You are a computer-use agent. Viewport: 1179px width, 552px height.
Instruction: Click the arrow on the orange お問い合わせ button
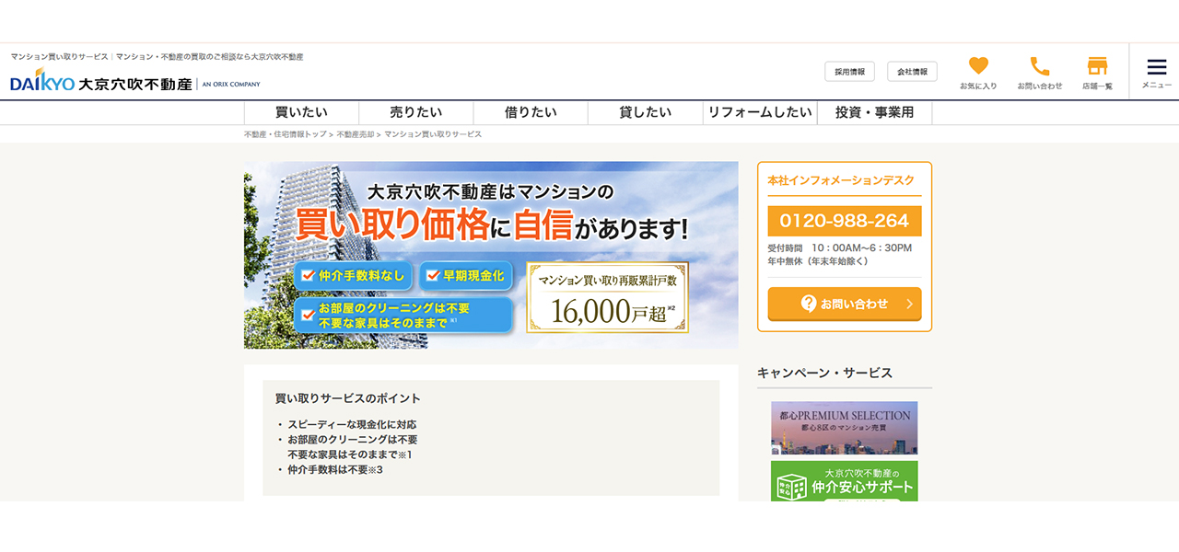point(909,304)
